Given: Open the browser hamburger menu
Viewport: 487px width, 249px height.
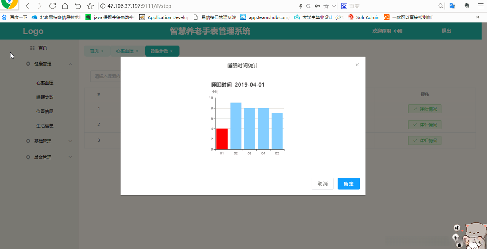Looking at the screenshot, I should click(x=480, y=6).
